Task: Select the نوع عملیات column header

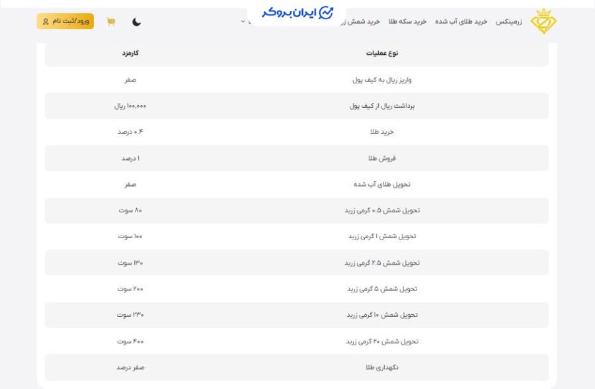Action: click(x=382, y=53)
